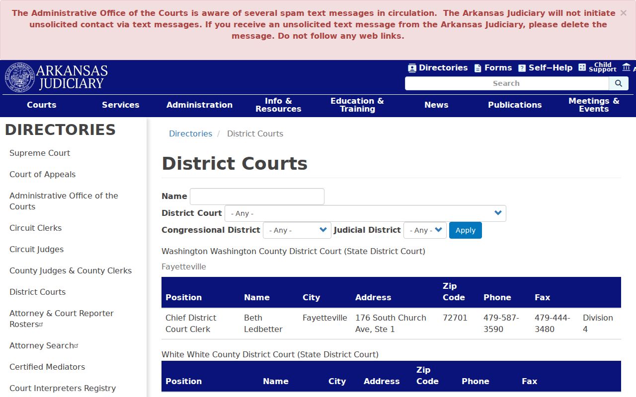The image size is (636, 397).
Task: Open the Child Support calculator icon
Action: [582, 67]
